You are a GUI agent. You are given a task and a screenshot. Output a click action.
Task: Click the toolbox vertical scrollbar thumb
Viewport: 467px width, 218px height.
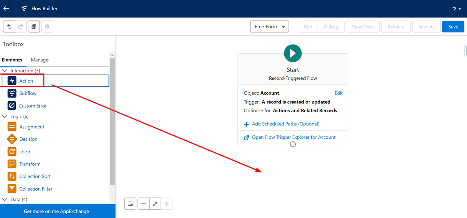[112, 121]
